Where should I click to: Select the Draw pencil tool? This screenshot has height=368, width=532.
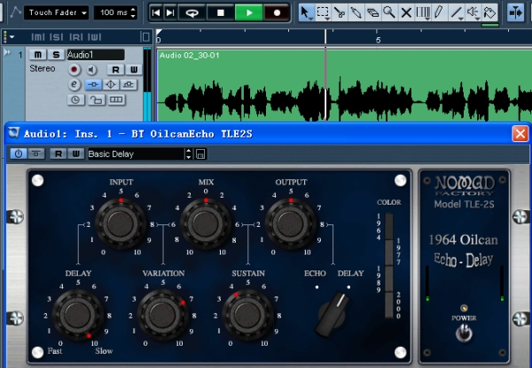[x=439, y=12]
